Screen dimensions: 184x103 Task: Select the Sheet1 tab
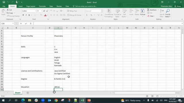coord(18,93)
